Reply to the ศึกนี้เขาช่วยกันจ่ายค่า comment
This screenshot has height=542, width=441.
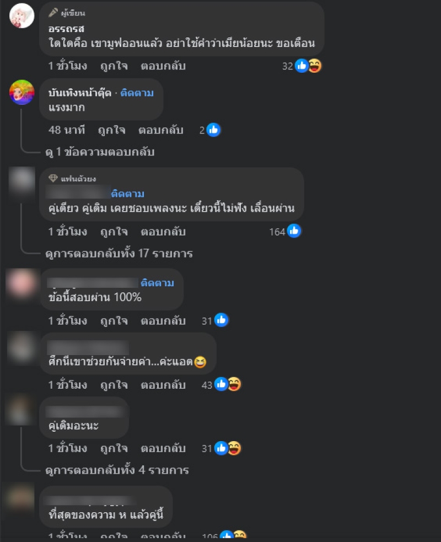point(163,385)
